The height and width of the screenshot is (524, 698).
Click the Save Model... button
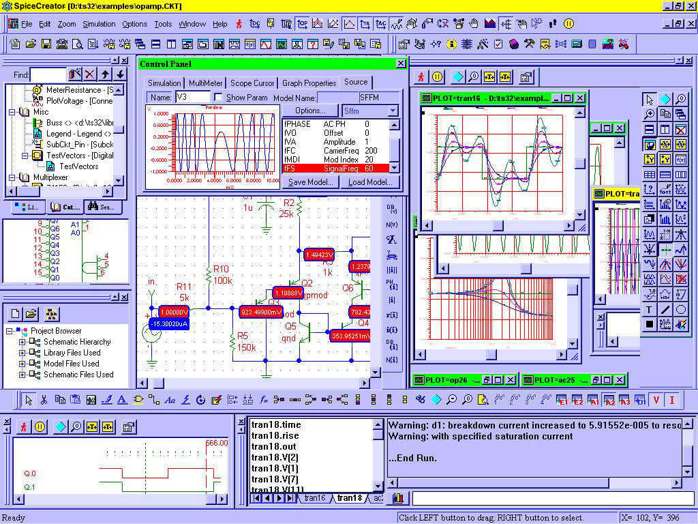pos(310,181)
